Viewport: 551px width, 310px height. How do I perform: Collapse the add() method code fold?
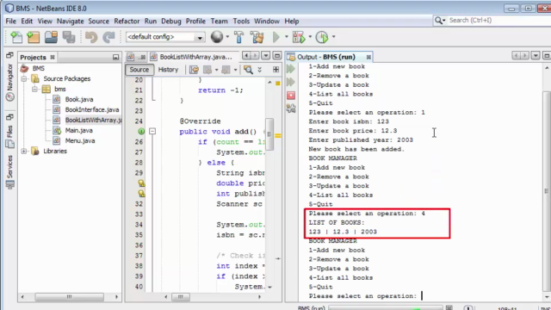coord(152,131)
